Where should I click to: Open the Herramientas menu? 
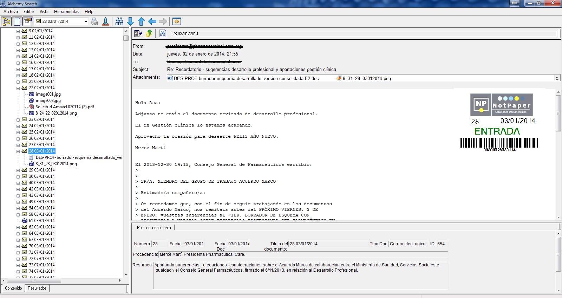66,12
